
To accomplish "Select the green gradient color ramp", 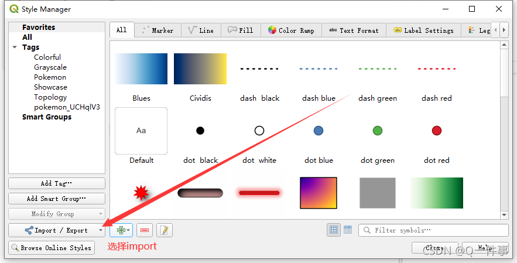I will pyautogui.click(x=437, y=193).
